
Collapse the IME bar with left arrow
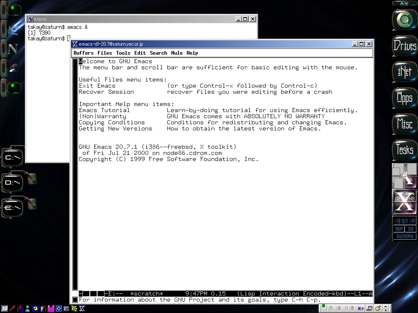click(x=385, y=310)
